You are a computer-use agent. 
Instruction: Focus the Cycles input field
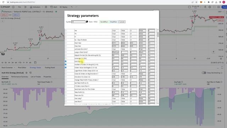click(78, 22)
